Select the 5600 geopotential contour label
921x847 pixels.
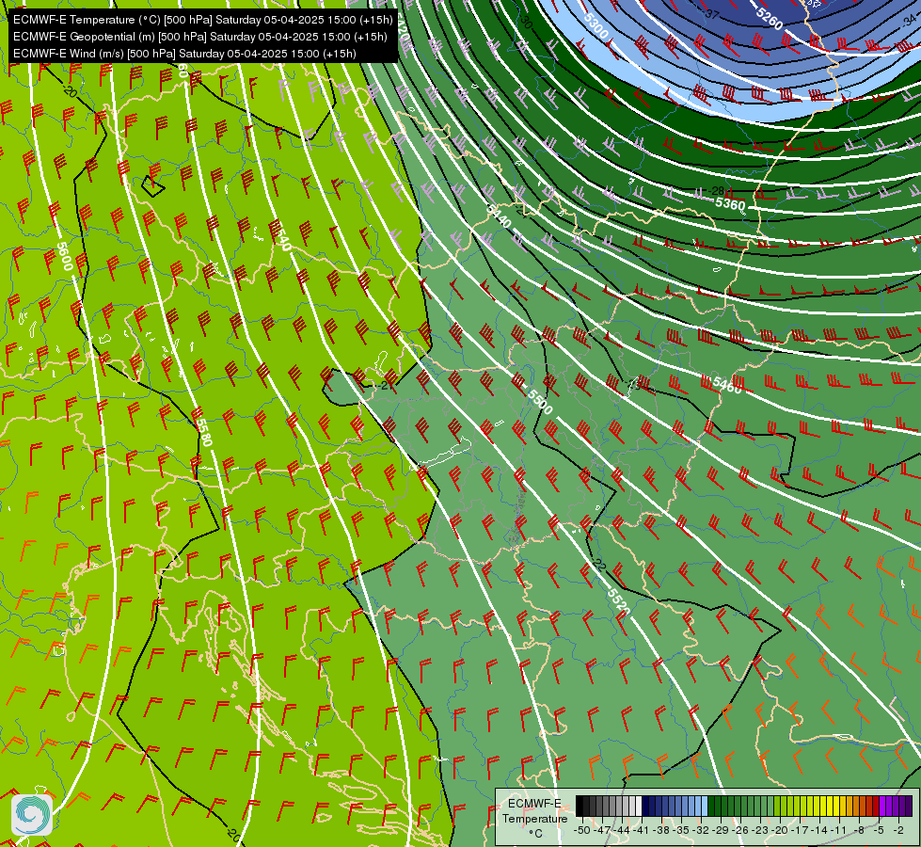pos(65,256)
